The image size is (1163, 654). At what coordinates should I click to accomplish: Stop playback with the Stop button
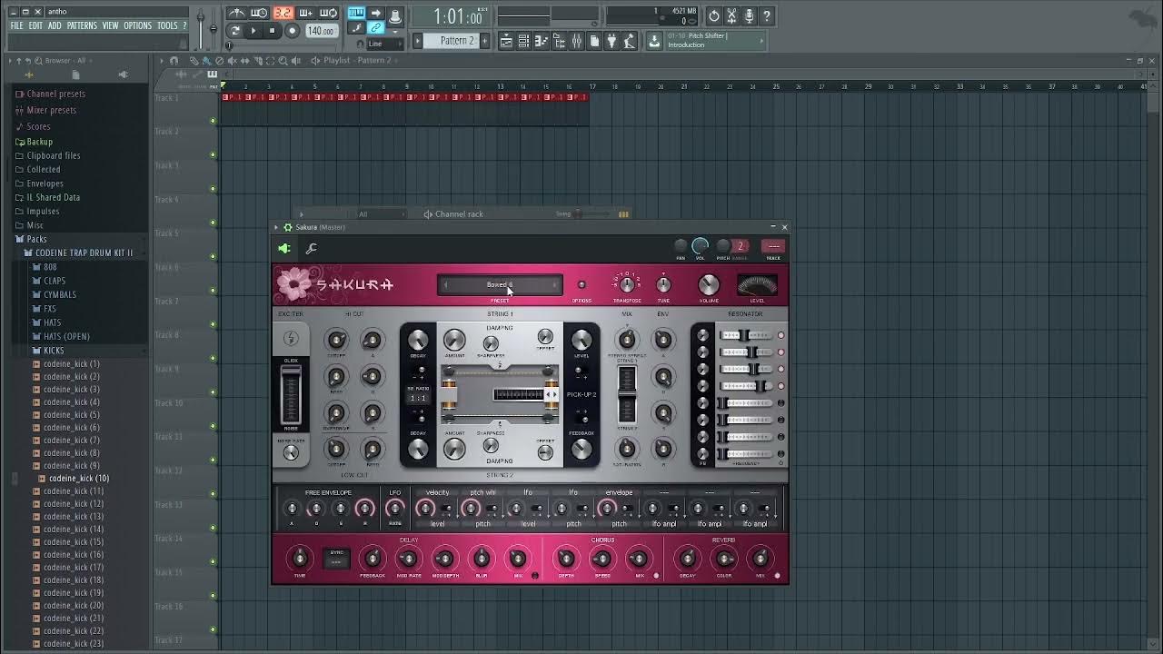pyautogui.click(x=272, y=31)
